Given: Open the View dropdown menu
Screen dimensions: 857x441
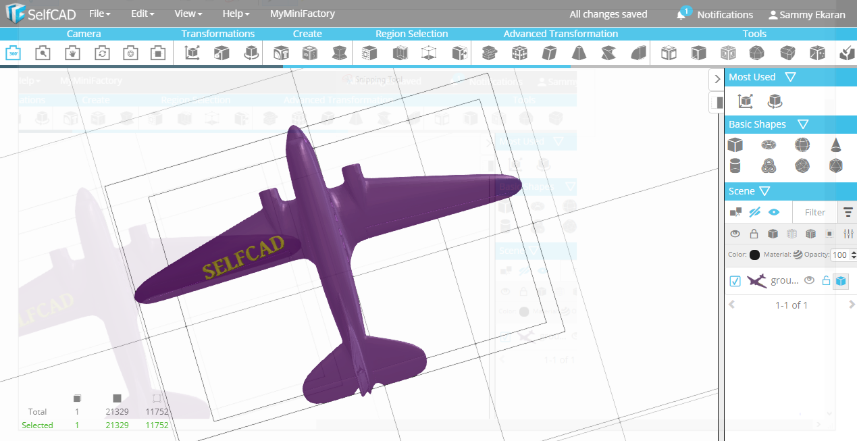Looking at the screenshot, I should pyautogui.click(x=188, y=14).
